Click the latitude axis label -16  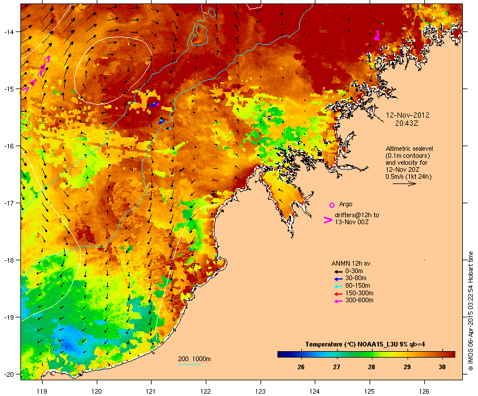coord(8,146)
